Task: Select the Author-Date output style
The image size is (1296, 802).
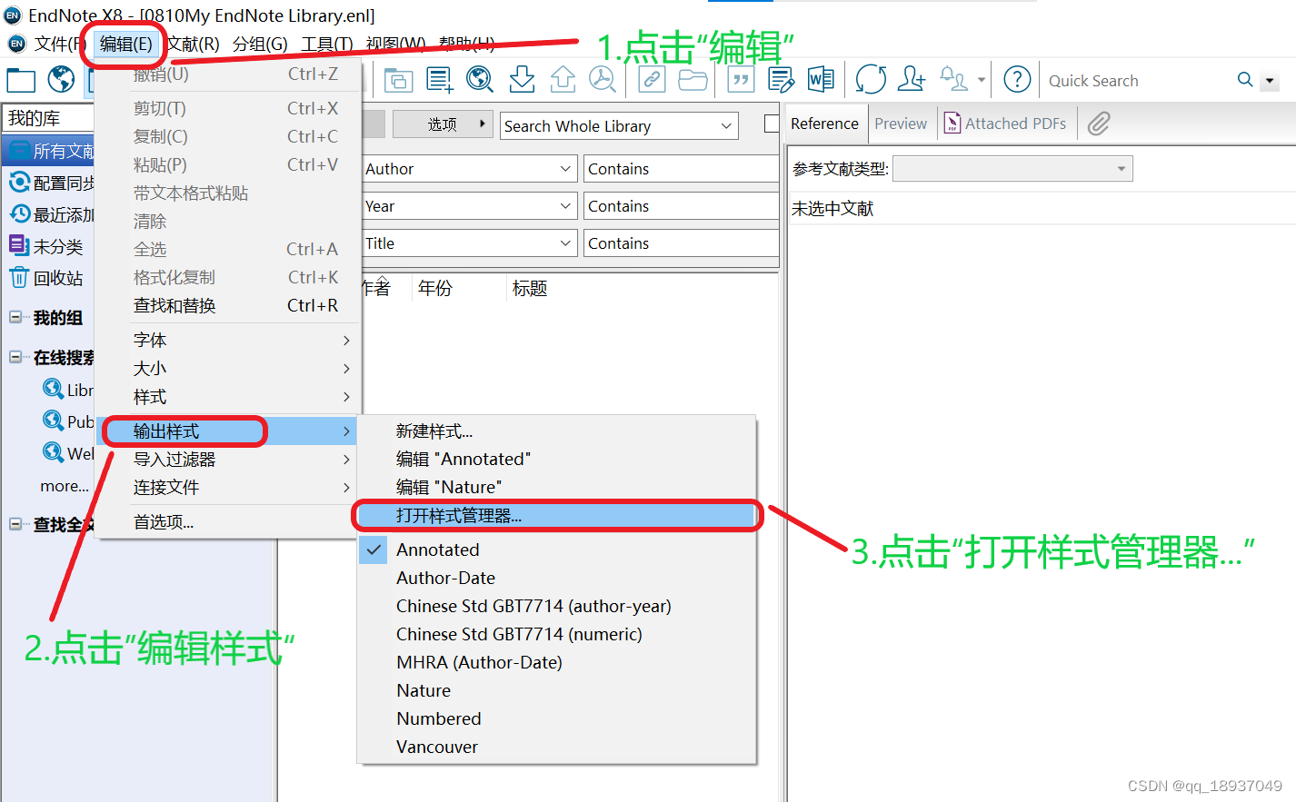Action: point(556,579)
